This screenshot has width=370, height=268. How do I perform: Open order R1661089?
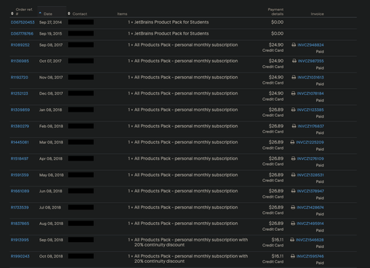(20, 191)
